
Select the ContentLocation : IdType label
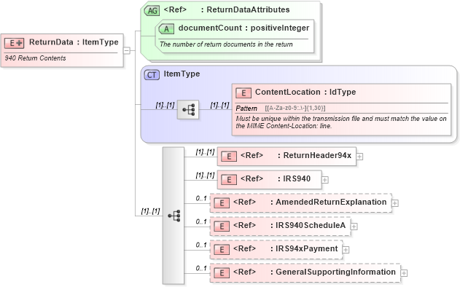pyautogui.click(x=305, y=92)
